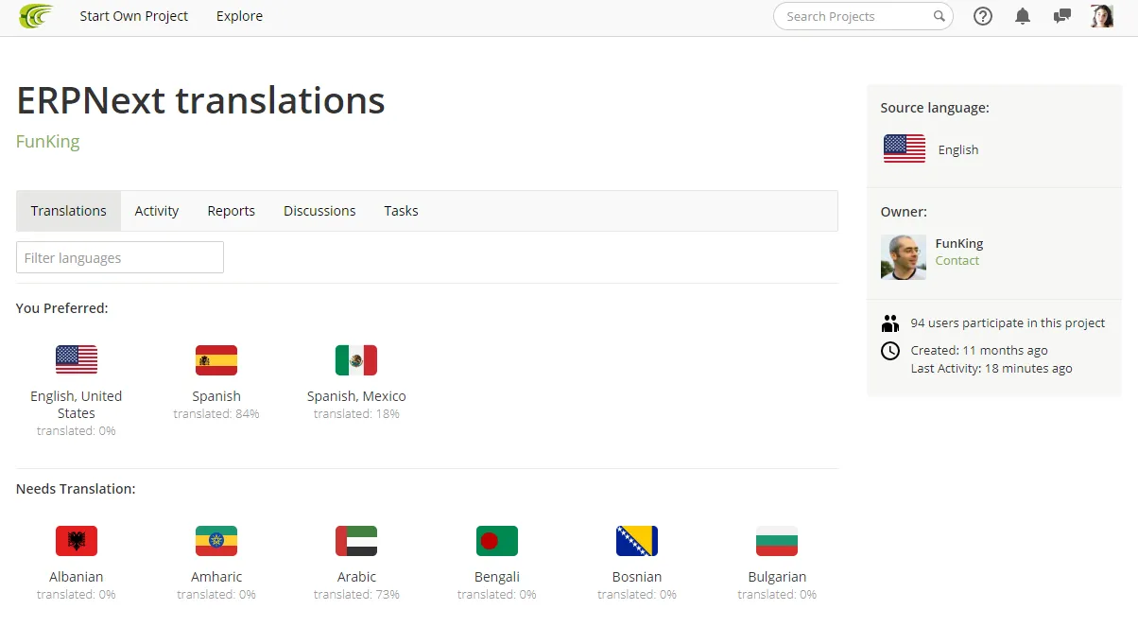Image resolution: width=1138 pixels, height=627 pixels.
Task: Select the Albanian flag icon
Action: tap(77, 541)
